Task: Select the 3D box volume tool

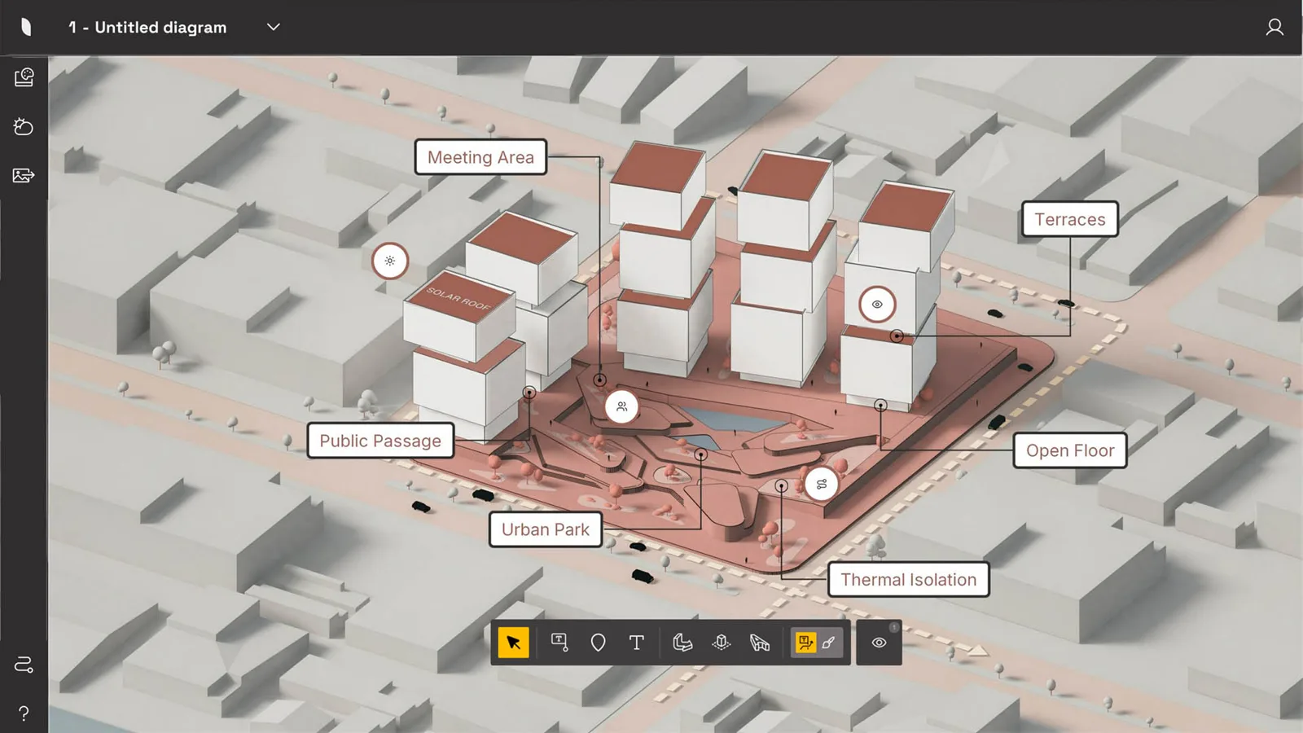Action: tap(721, 643)
